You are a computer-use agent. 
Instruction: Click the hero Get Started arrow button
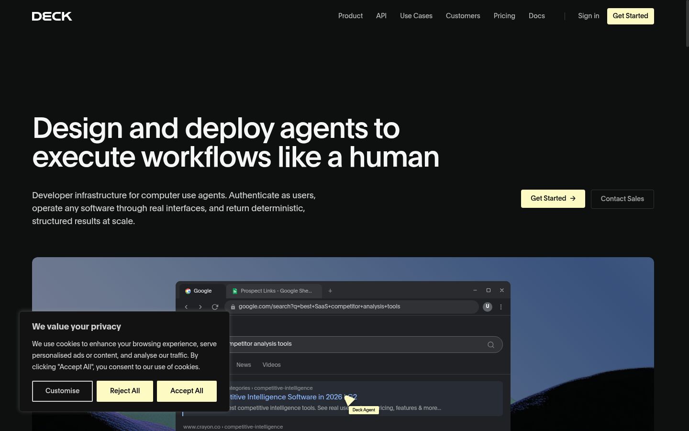pos(553,199)
